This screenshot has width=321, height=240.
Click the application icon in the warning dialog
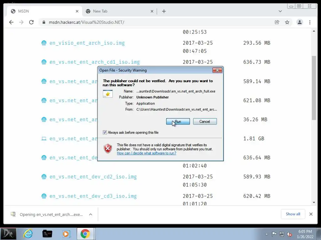click(x=108, y=94)
